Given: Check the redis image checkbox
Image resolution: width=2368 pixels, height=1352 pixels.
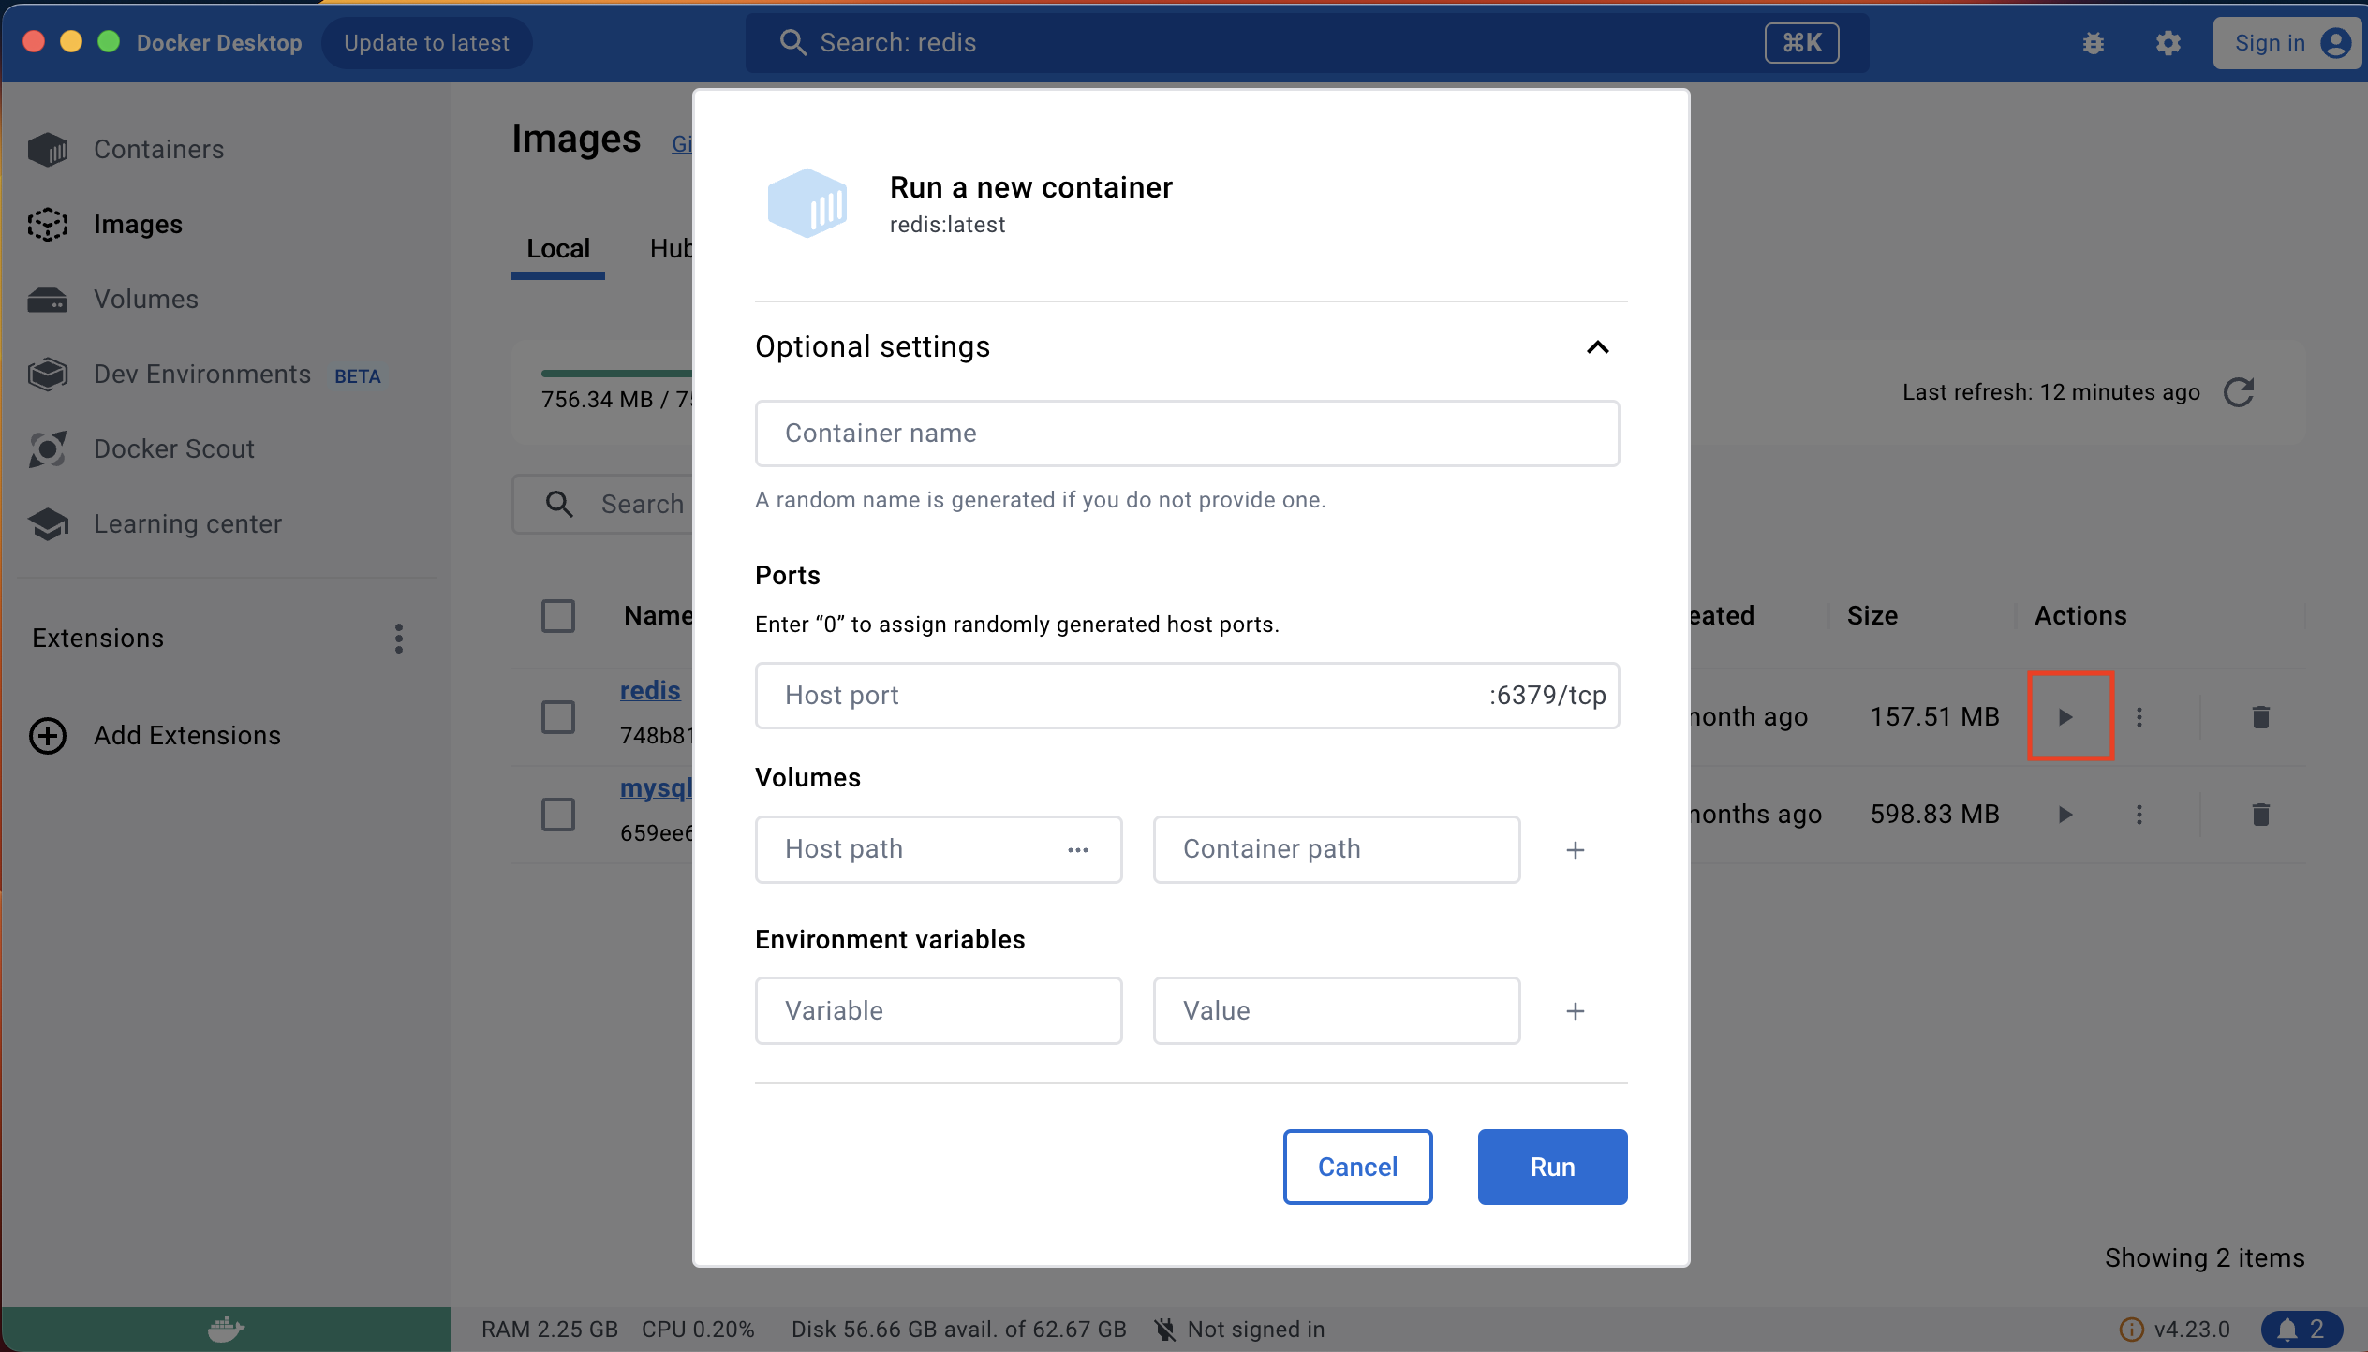Looking at the screenshot, I should point(558,717).
